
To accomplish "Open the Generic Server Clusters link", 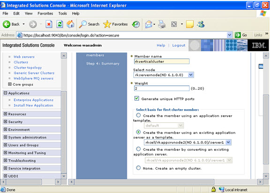I will pos(34,73).
